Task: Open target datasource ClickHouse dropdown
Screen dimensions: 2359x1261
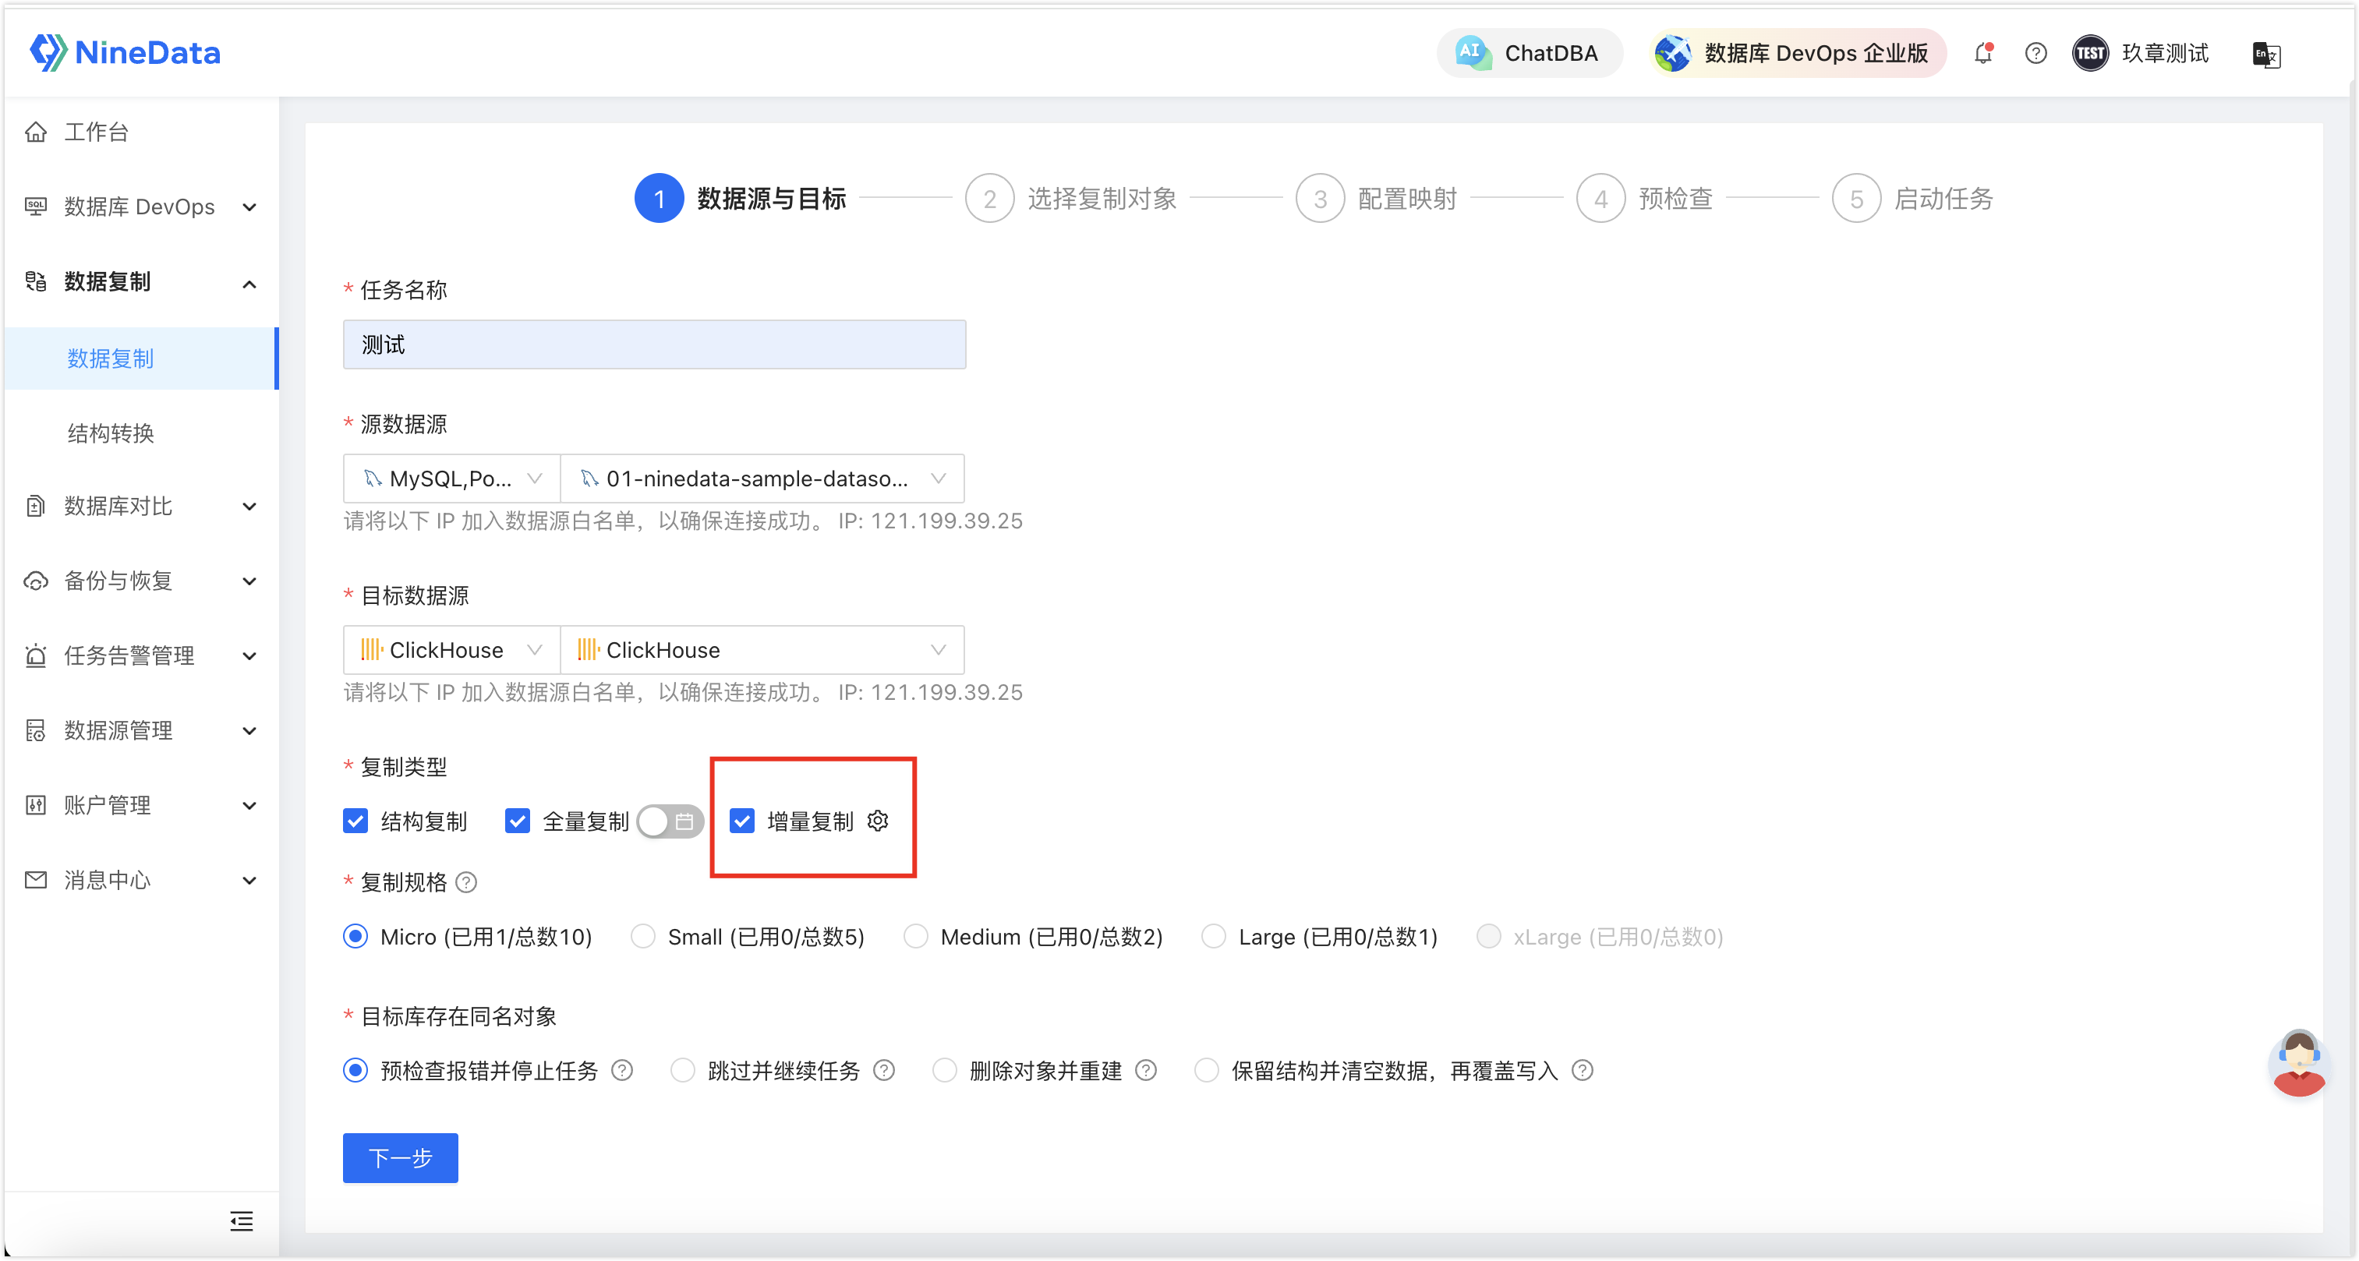Action: pyautogui.click(x=762, y=649)
